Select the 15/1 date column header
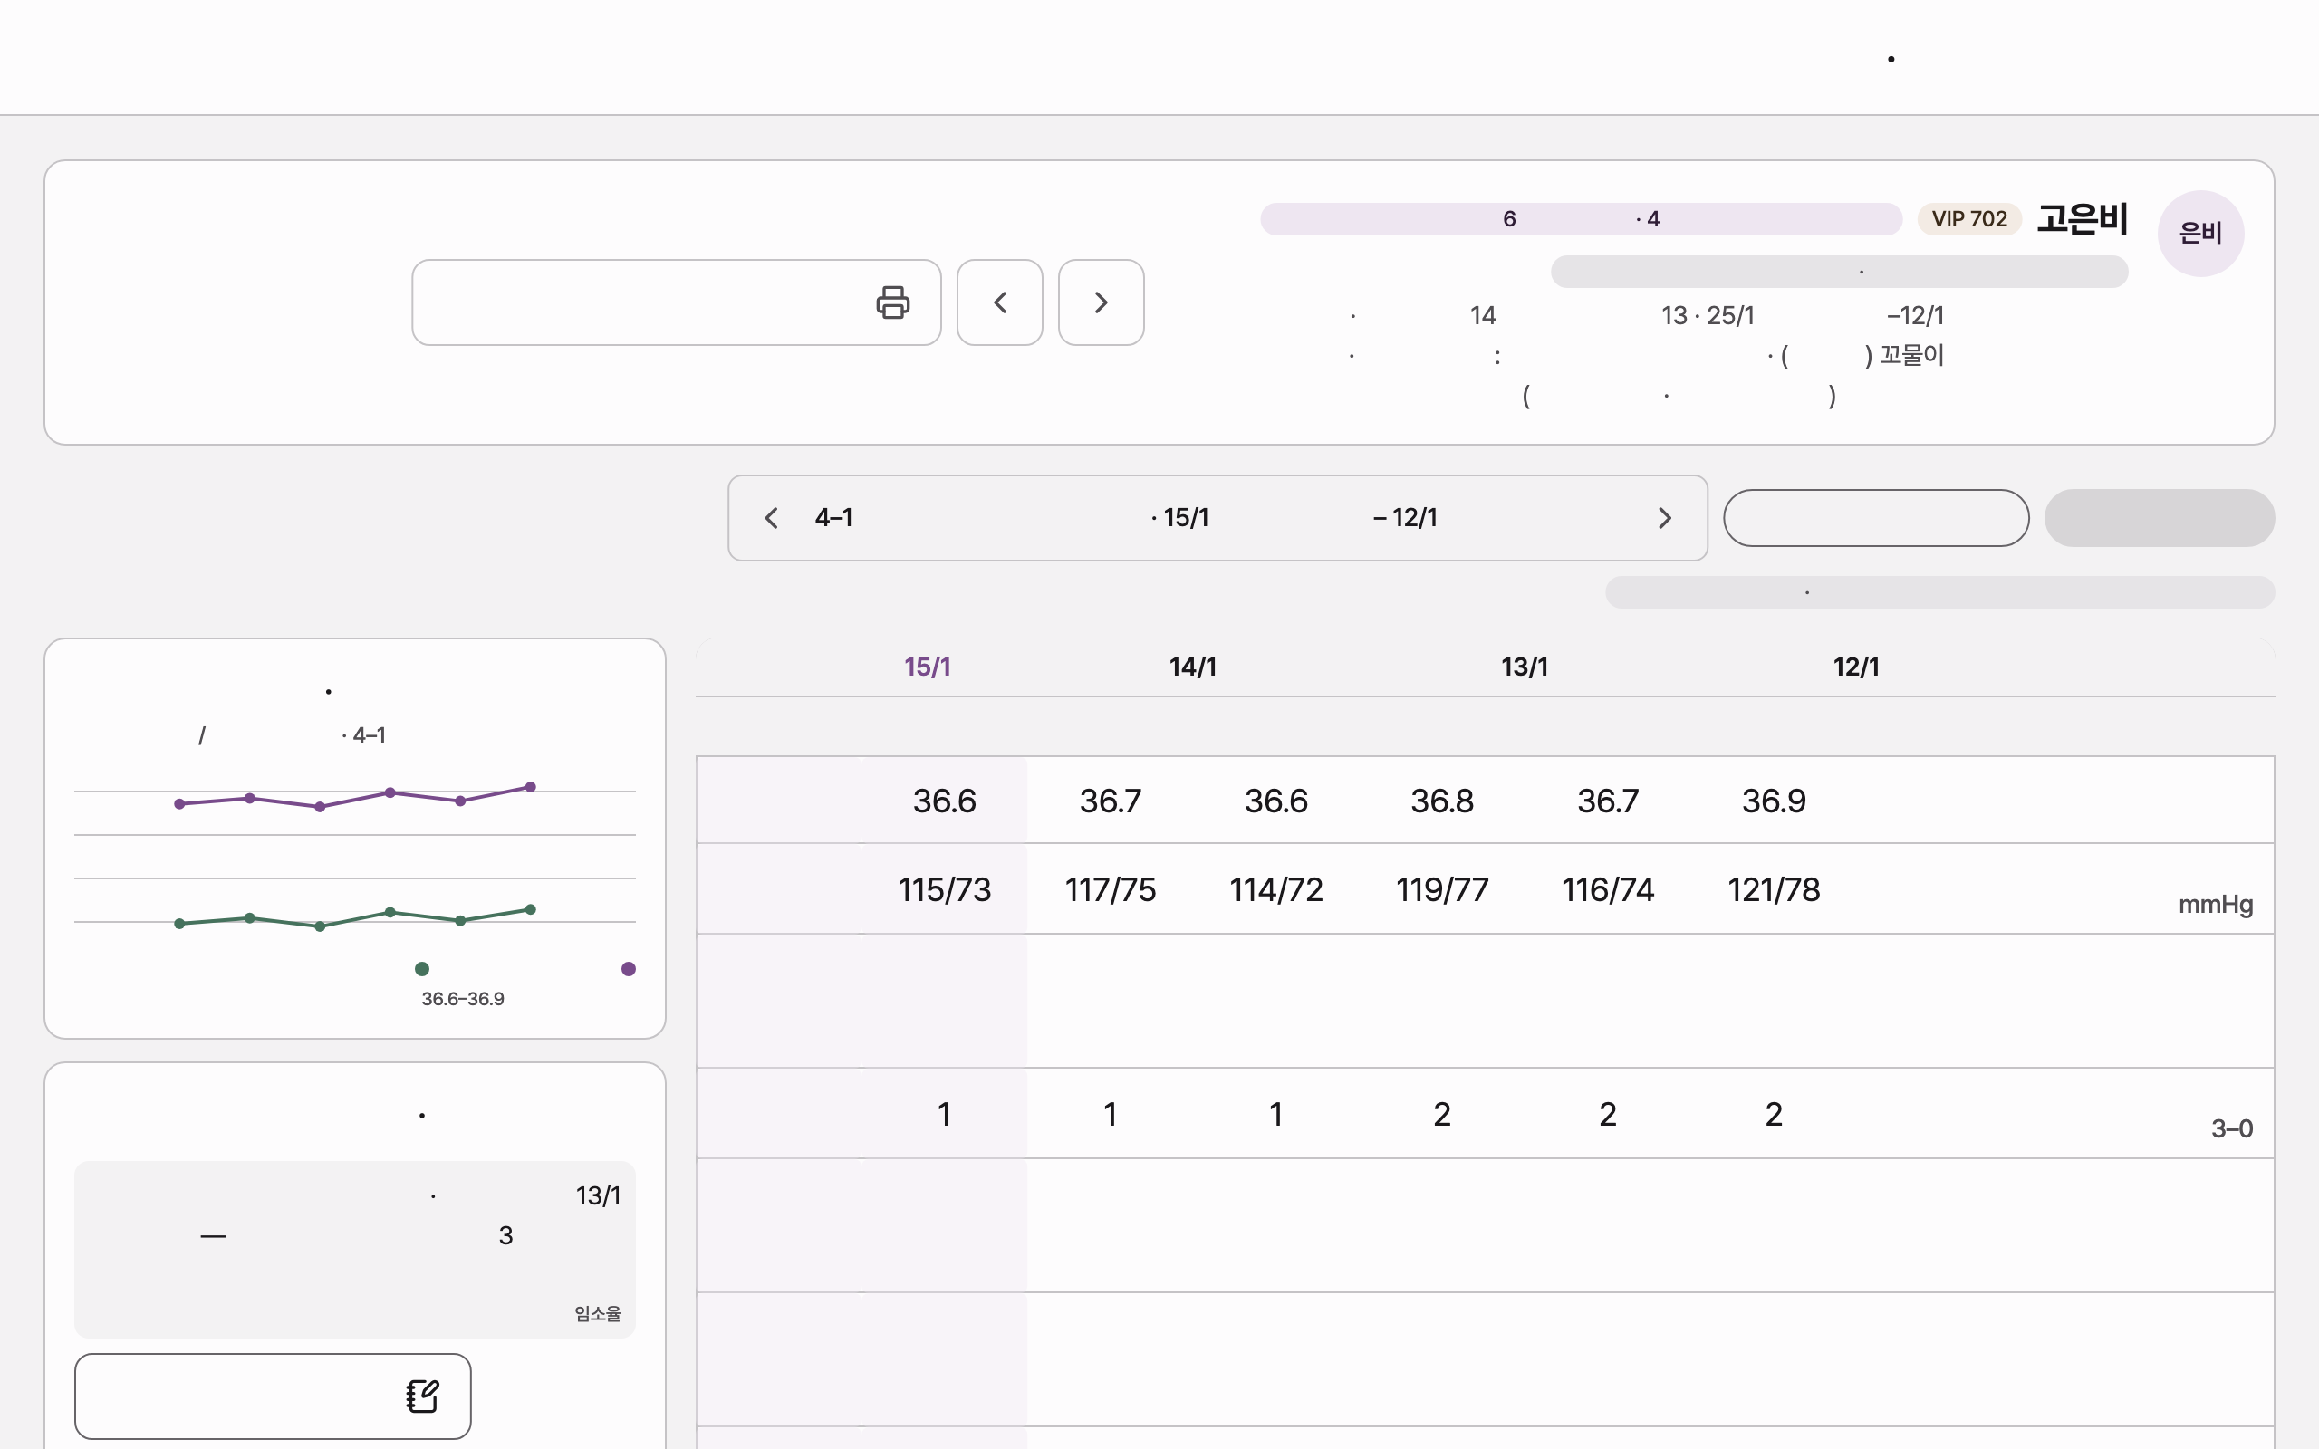The image size is (2319, 1449). coord(928,667)
